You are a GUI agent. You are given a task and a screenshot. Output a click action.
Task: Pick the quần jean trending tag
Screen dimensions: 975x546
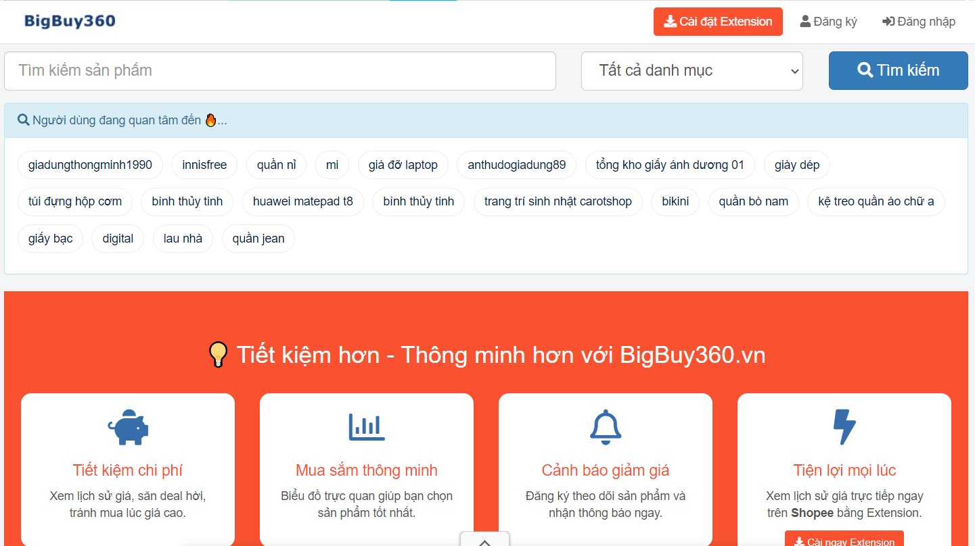pyautogui.click(x=258, y=239)
